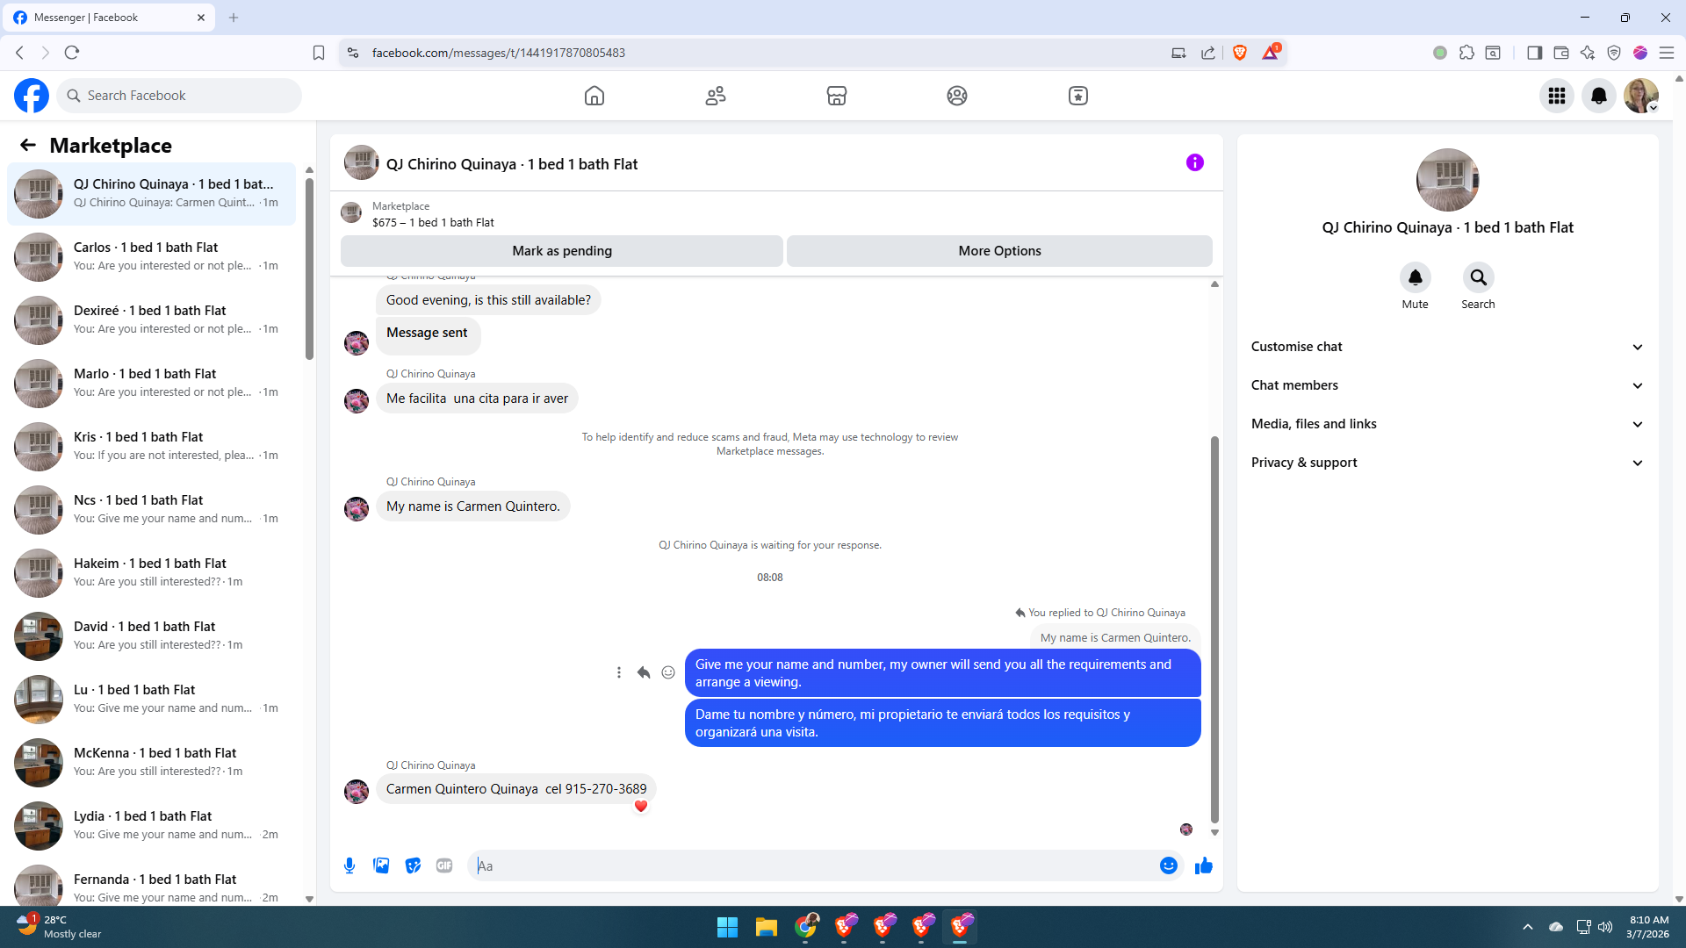Viewport: 1686px width, 948px height.
Task: Reply to the message with arrow icon
Action: 644,672
